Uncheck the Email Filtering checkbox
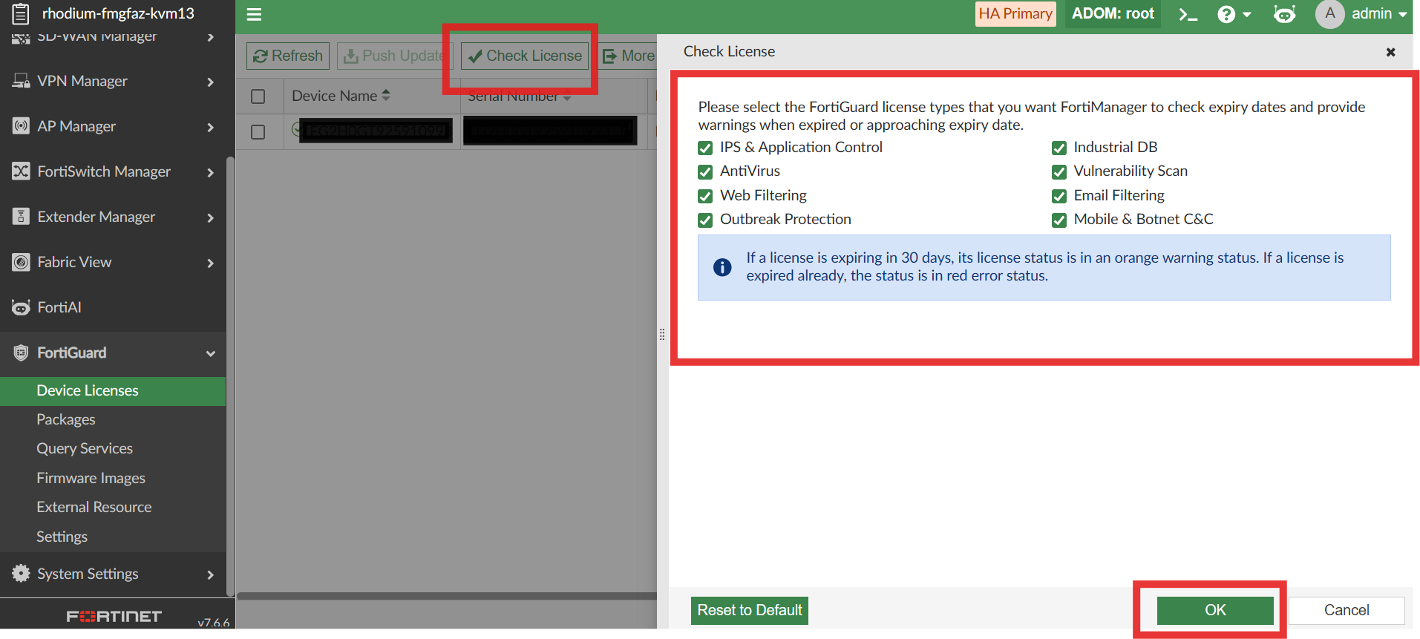The image size is (1420, 639). [x=1059, y=196]
